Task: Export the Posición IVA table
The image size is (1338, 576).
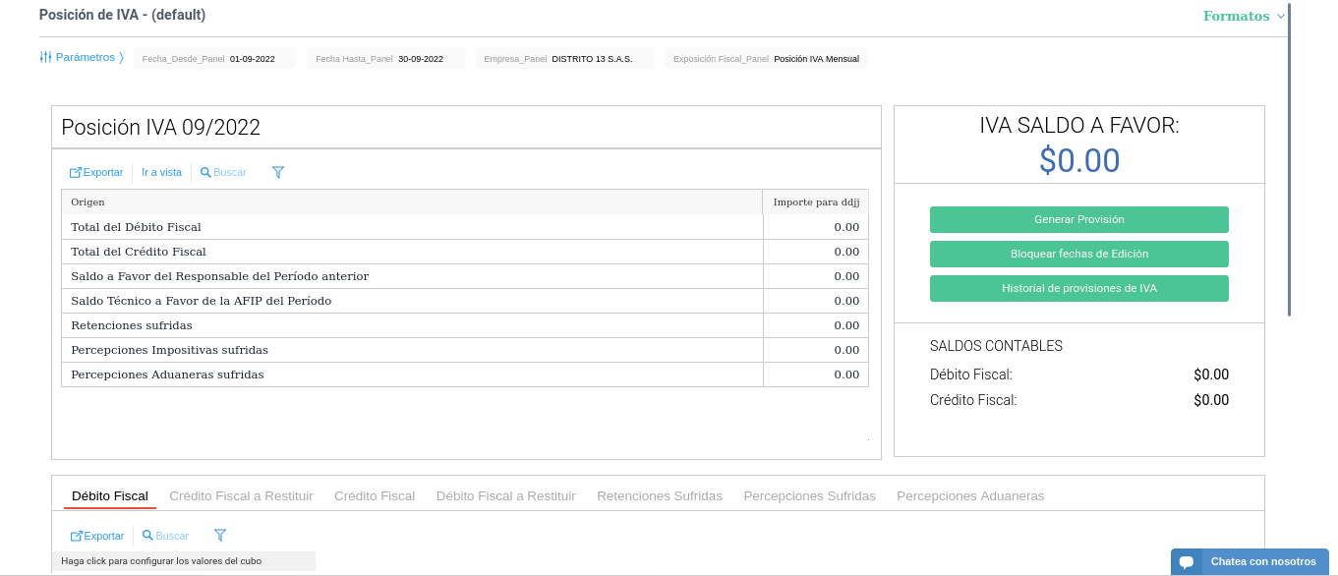Action: (x=96, y=172)
